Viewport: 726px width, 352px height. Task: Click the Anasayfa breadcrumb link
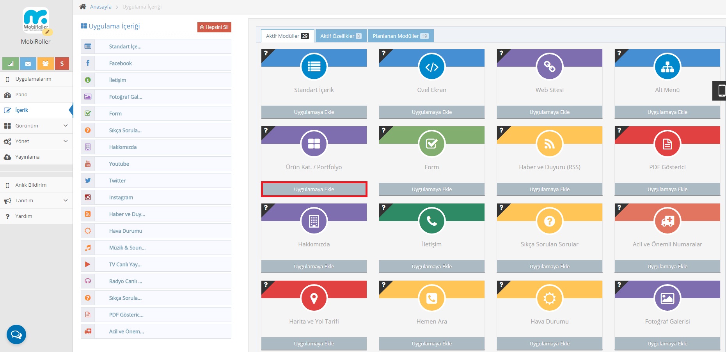tap(101, 7)
